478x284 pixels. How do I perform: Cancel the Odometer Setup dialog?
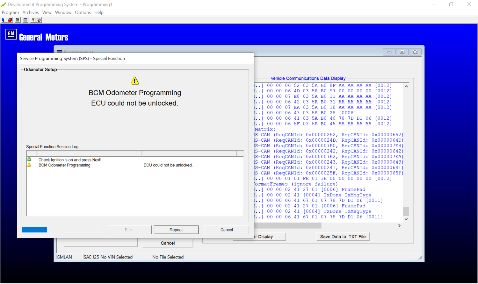227,230
